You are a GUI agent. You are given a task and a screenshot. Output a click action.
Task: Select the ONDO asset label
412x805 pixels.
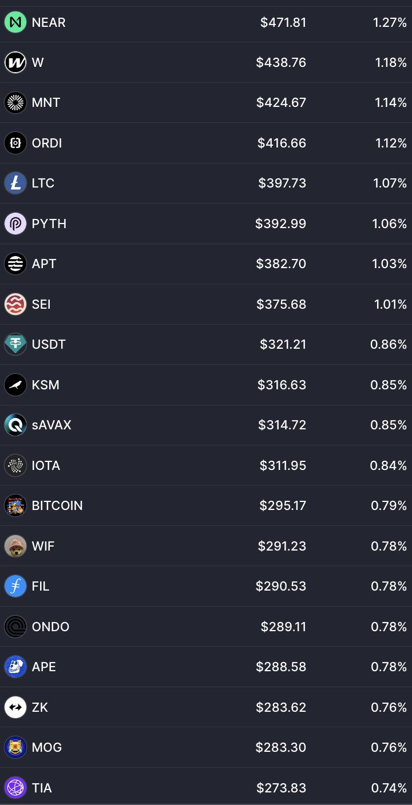[50, 627]
